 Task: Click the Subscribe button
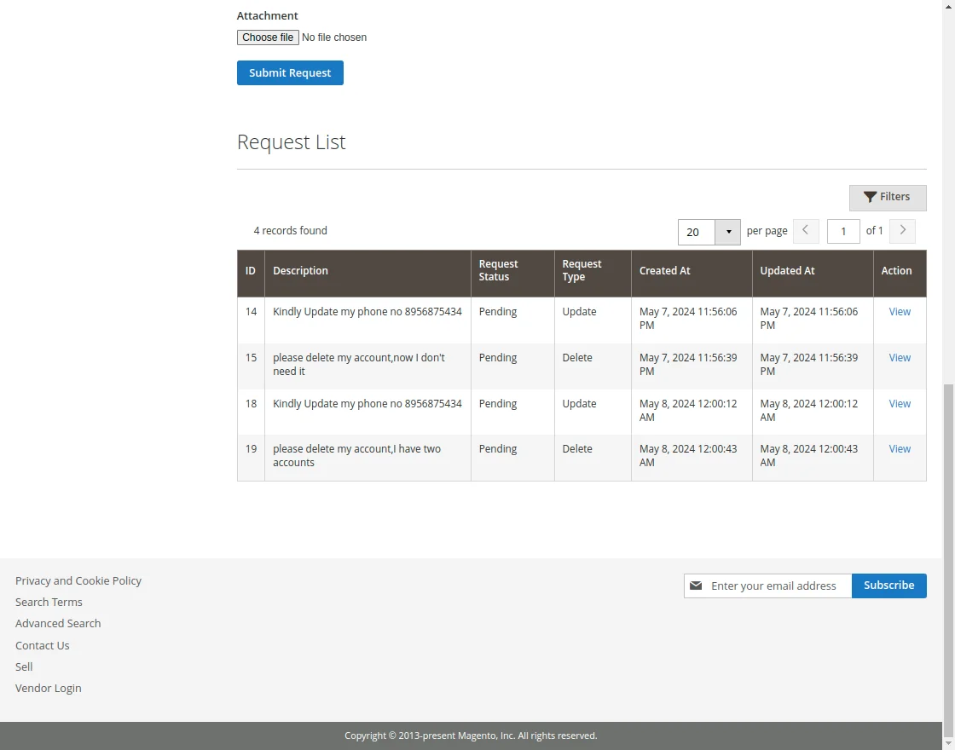point(888,586)
